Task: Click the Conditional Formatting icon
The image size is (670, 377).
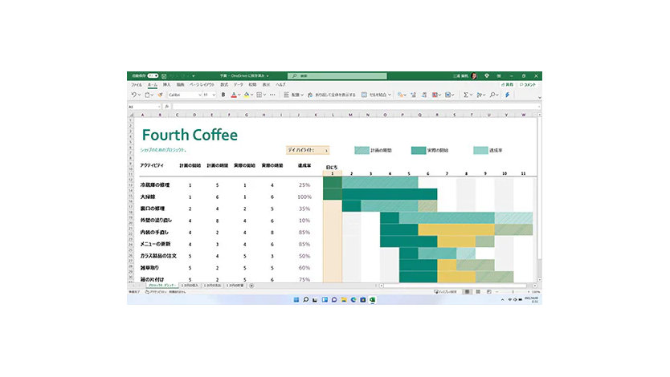Action: pos(435,95)
